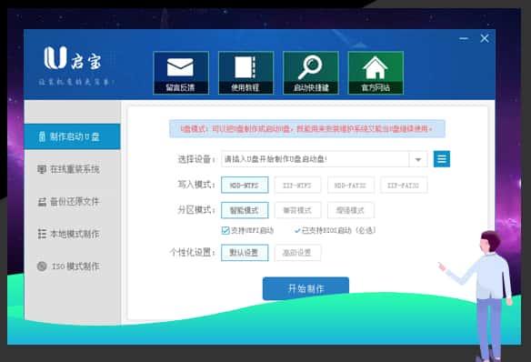Click the 分区模式 label

tap(196, 210)
